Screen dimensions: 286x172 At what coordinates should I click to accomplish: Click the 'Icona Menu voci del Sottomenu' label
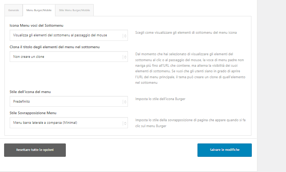pyautogui.click(x=36, y=26)
